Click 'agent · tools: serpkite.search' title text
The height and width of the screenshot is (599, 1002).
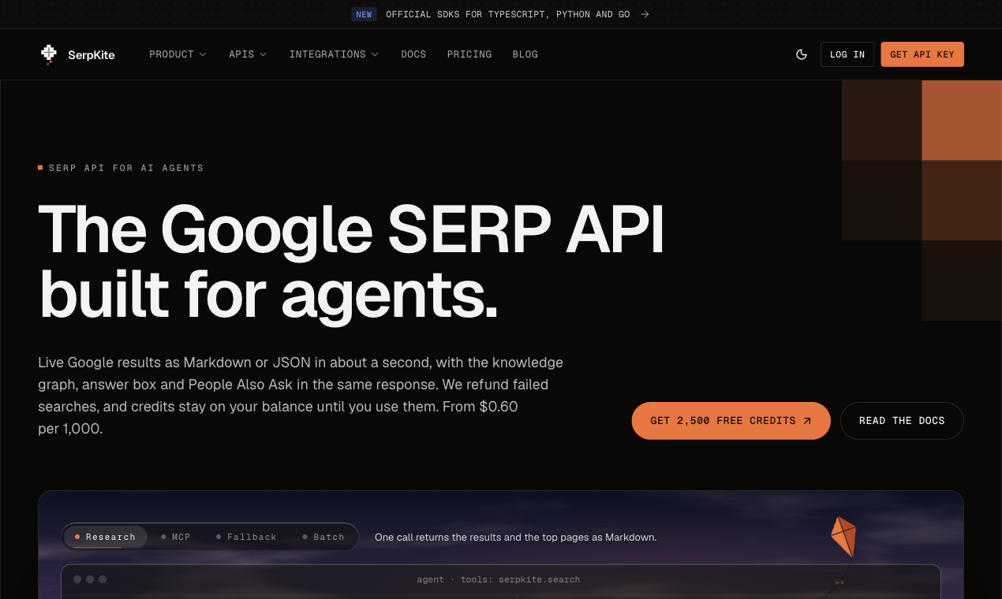499,579
